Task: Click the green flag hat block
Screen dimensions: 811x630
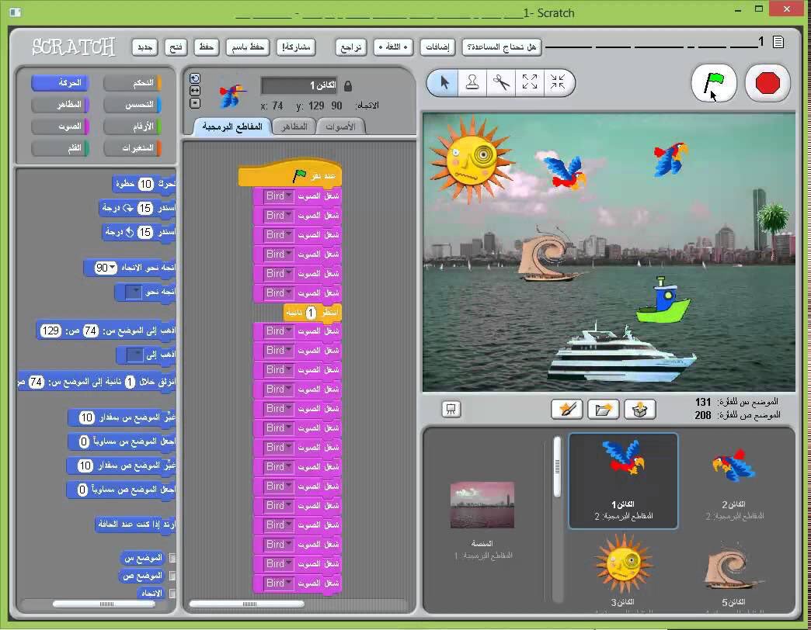Action: (x=291, y=174)
